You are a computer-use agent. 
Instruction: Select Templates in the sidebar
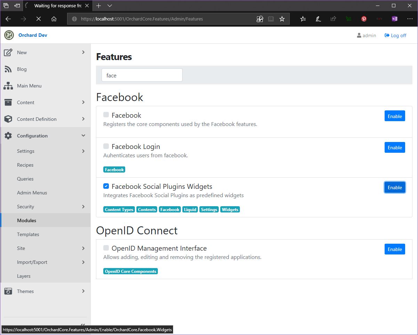[x=28, y=234]
